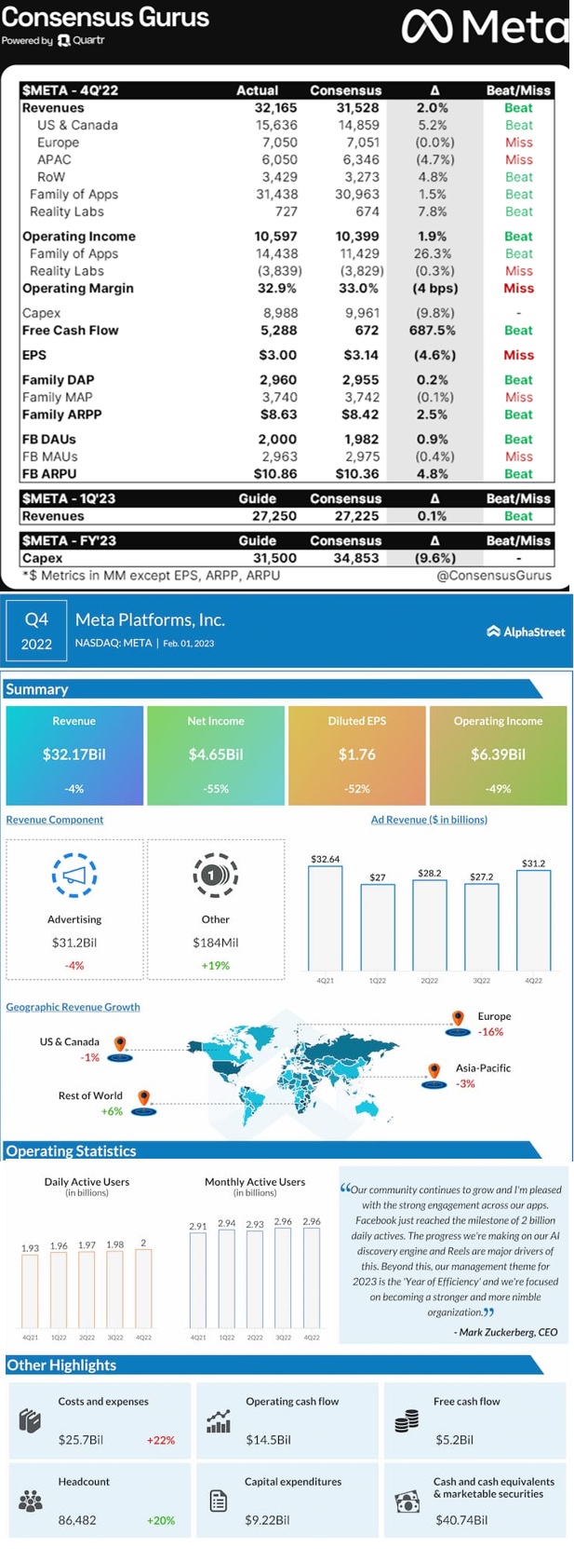Open the Ad Revenue ($ in billions) link
Screen dimensions: 574x1549
pos(429,820)
